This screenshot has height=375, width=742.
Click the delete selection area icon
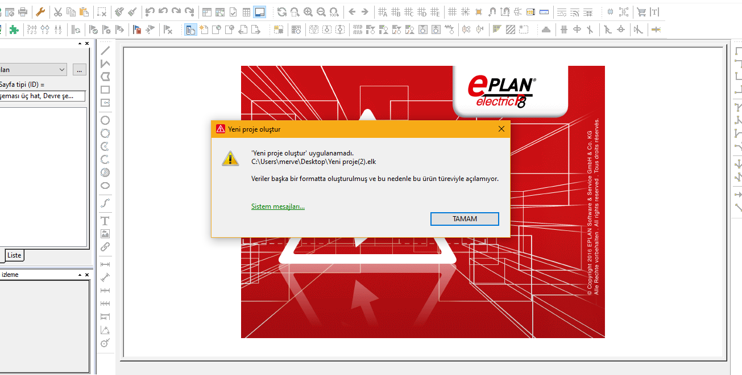(102, 11)
